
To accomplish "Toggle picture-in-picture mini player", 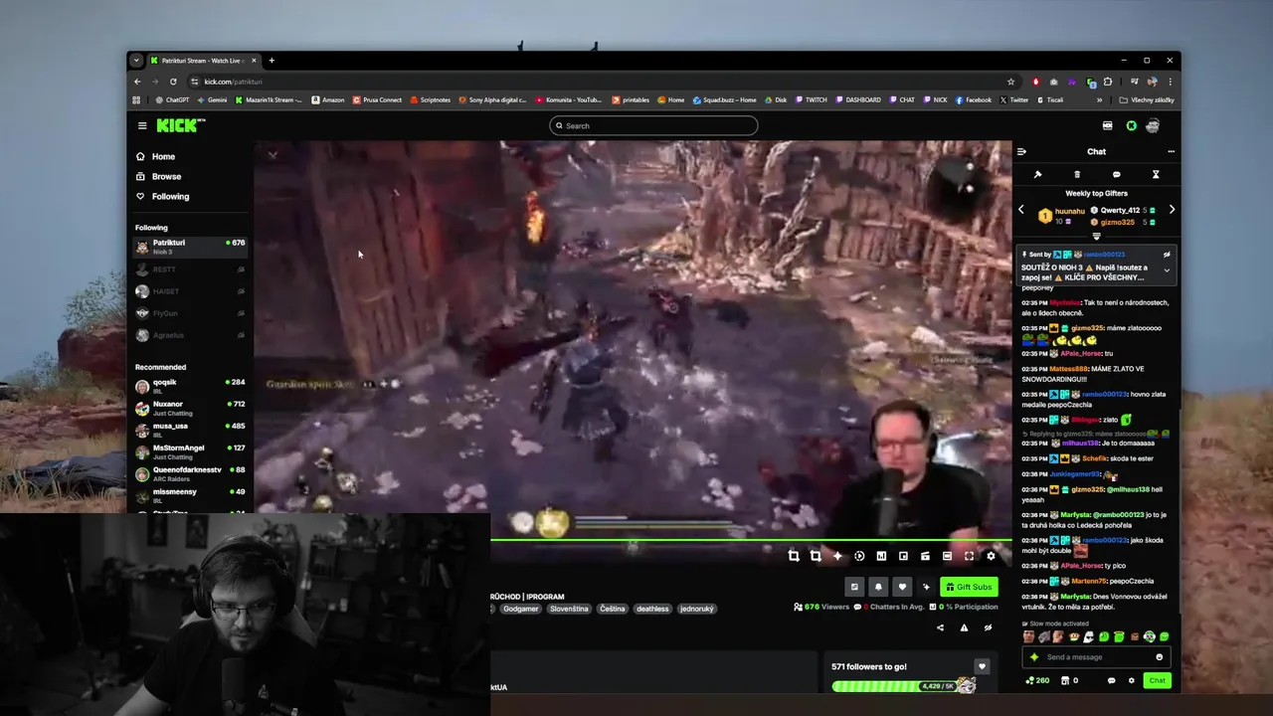I will 903,556.
